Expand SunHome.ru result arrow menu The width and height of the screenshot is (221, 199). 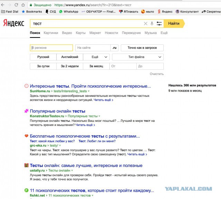(x=89, y=91)
